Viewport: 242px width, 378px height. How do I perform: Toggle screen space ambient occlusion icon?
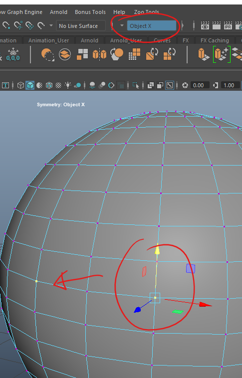tap(92, 85)
